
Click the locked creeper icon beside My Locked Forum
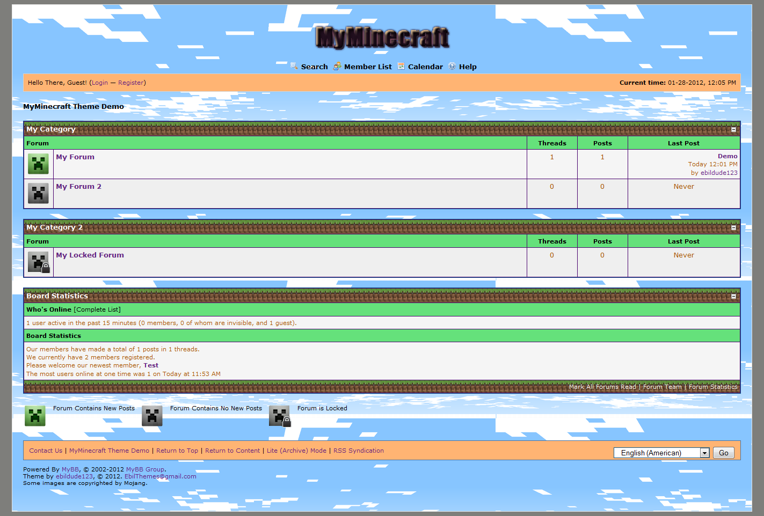[39, 262]
